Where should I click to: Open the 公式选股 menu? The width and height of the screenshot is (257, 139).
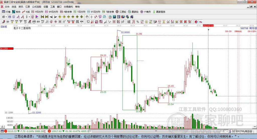coord(37,7)
